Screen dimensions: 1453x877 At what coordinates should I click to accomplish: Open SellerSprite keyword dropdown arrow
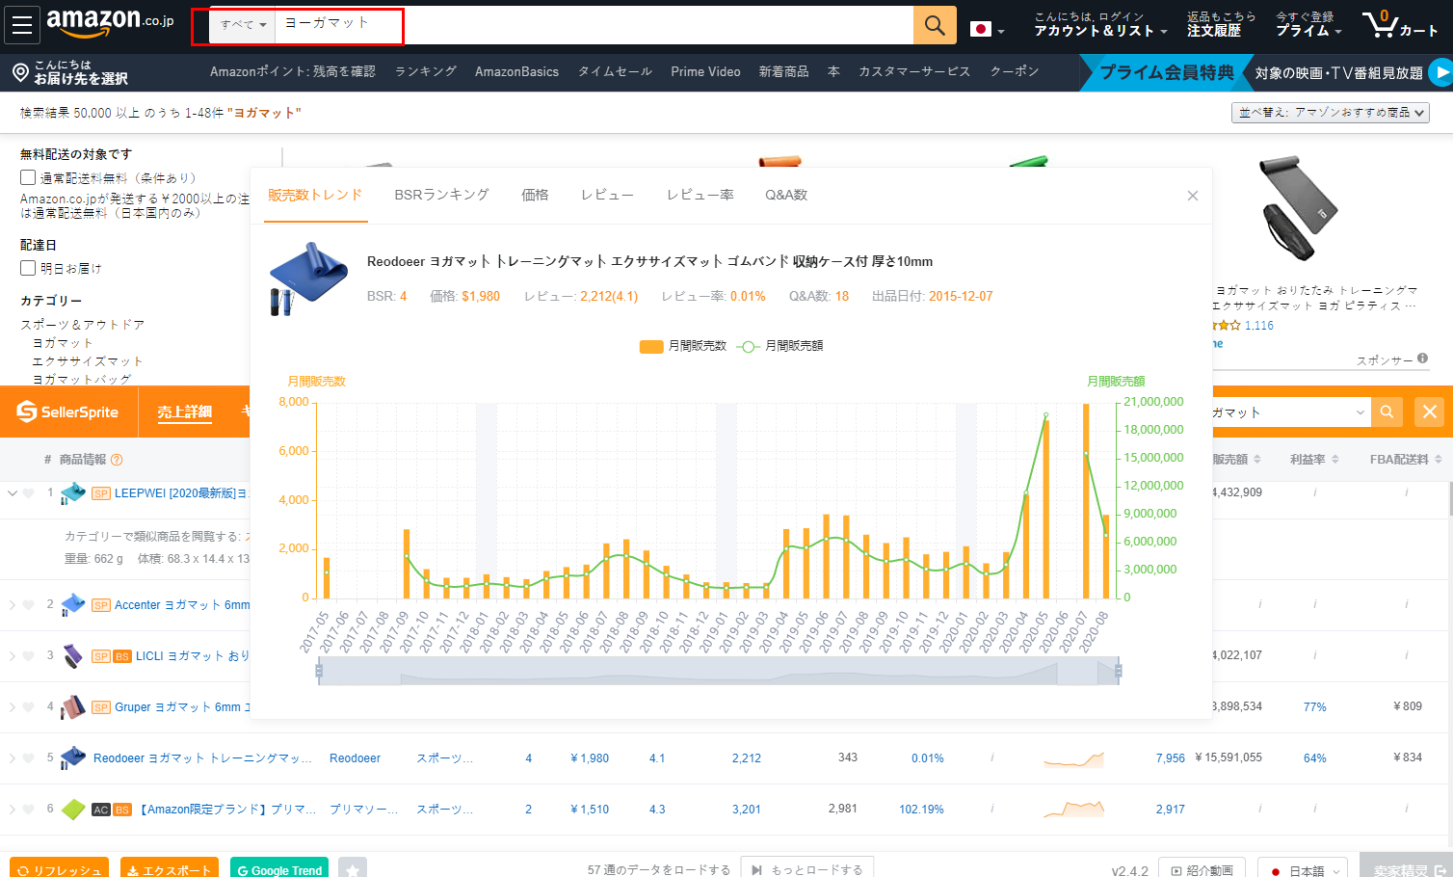1361,412
